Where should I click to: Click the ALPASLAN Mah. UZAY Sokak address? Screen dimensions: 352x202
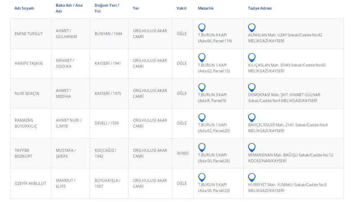pos(285,35)
